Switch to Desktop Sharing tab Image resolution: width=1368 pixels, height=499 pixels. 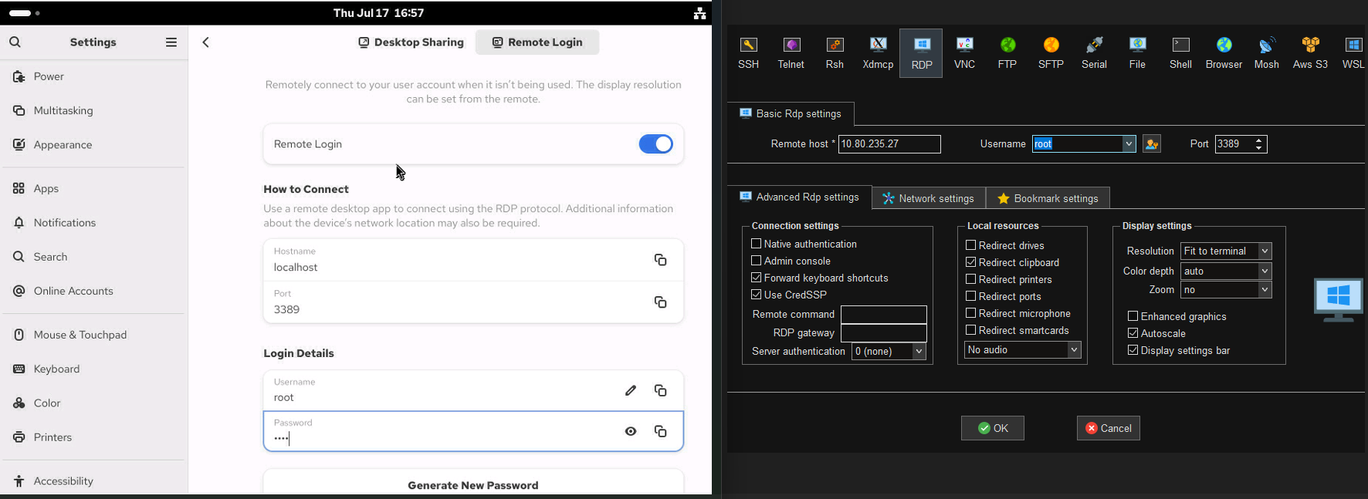point(411,42)
